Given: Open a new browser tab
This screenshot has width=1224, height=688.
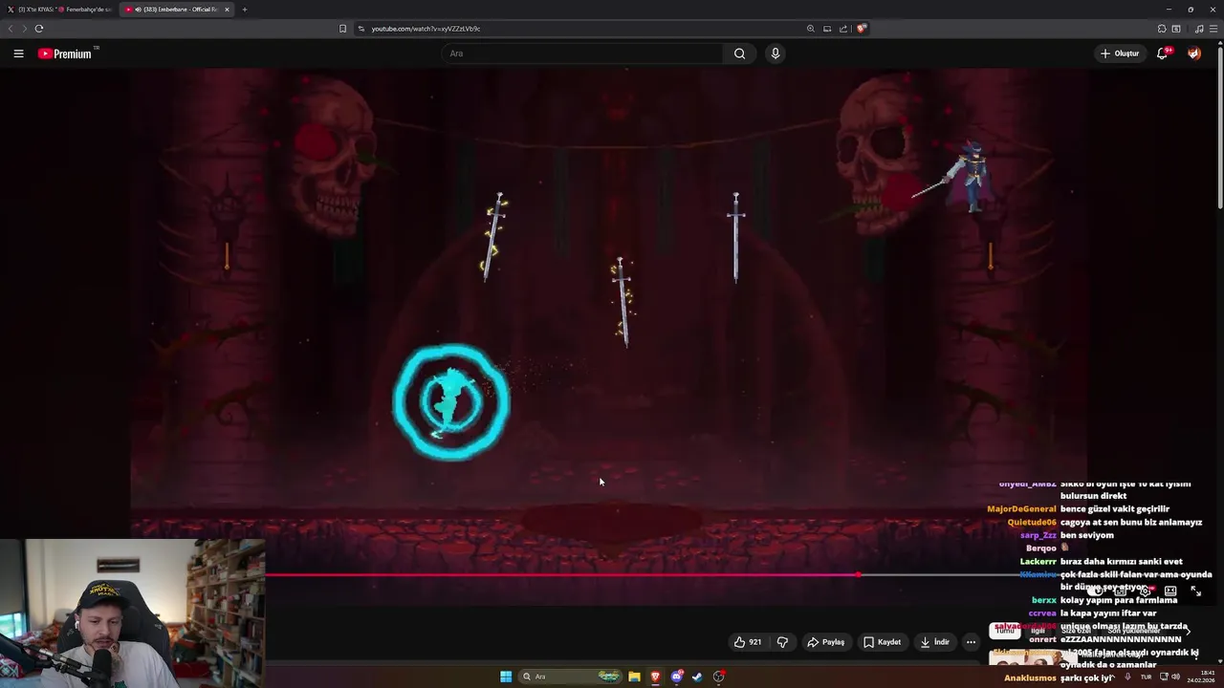Looking at the screenshot, I should 245,10.
